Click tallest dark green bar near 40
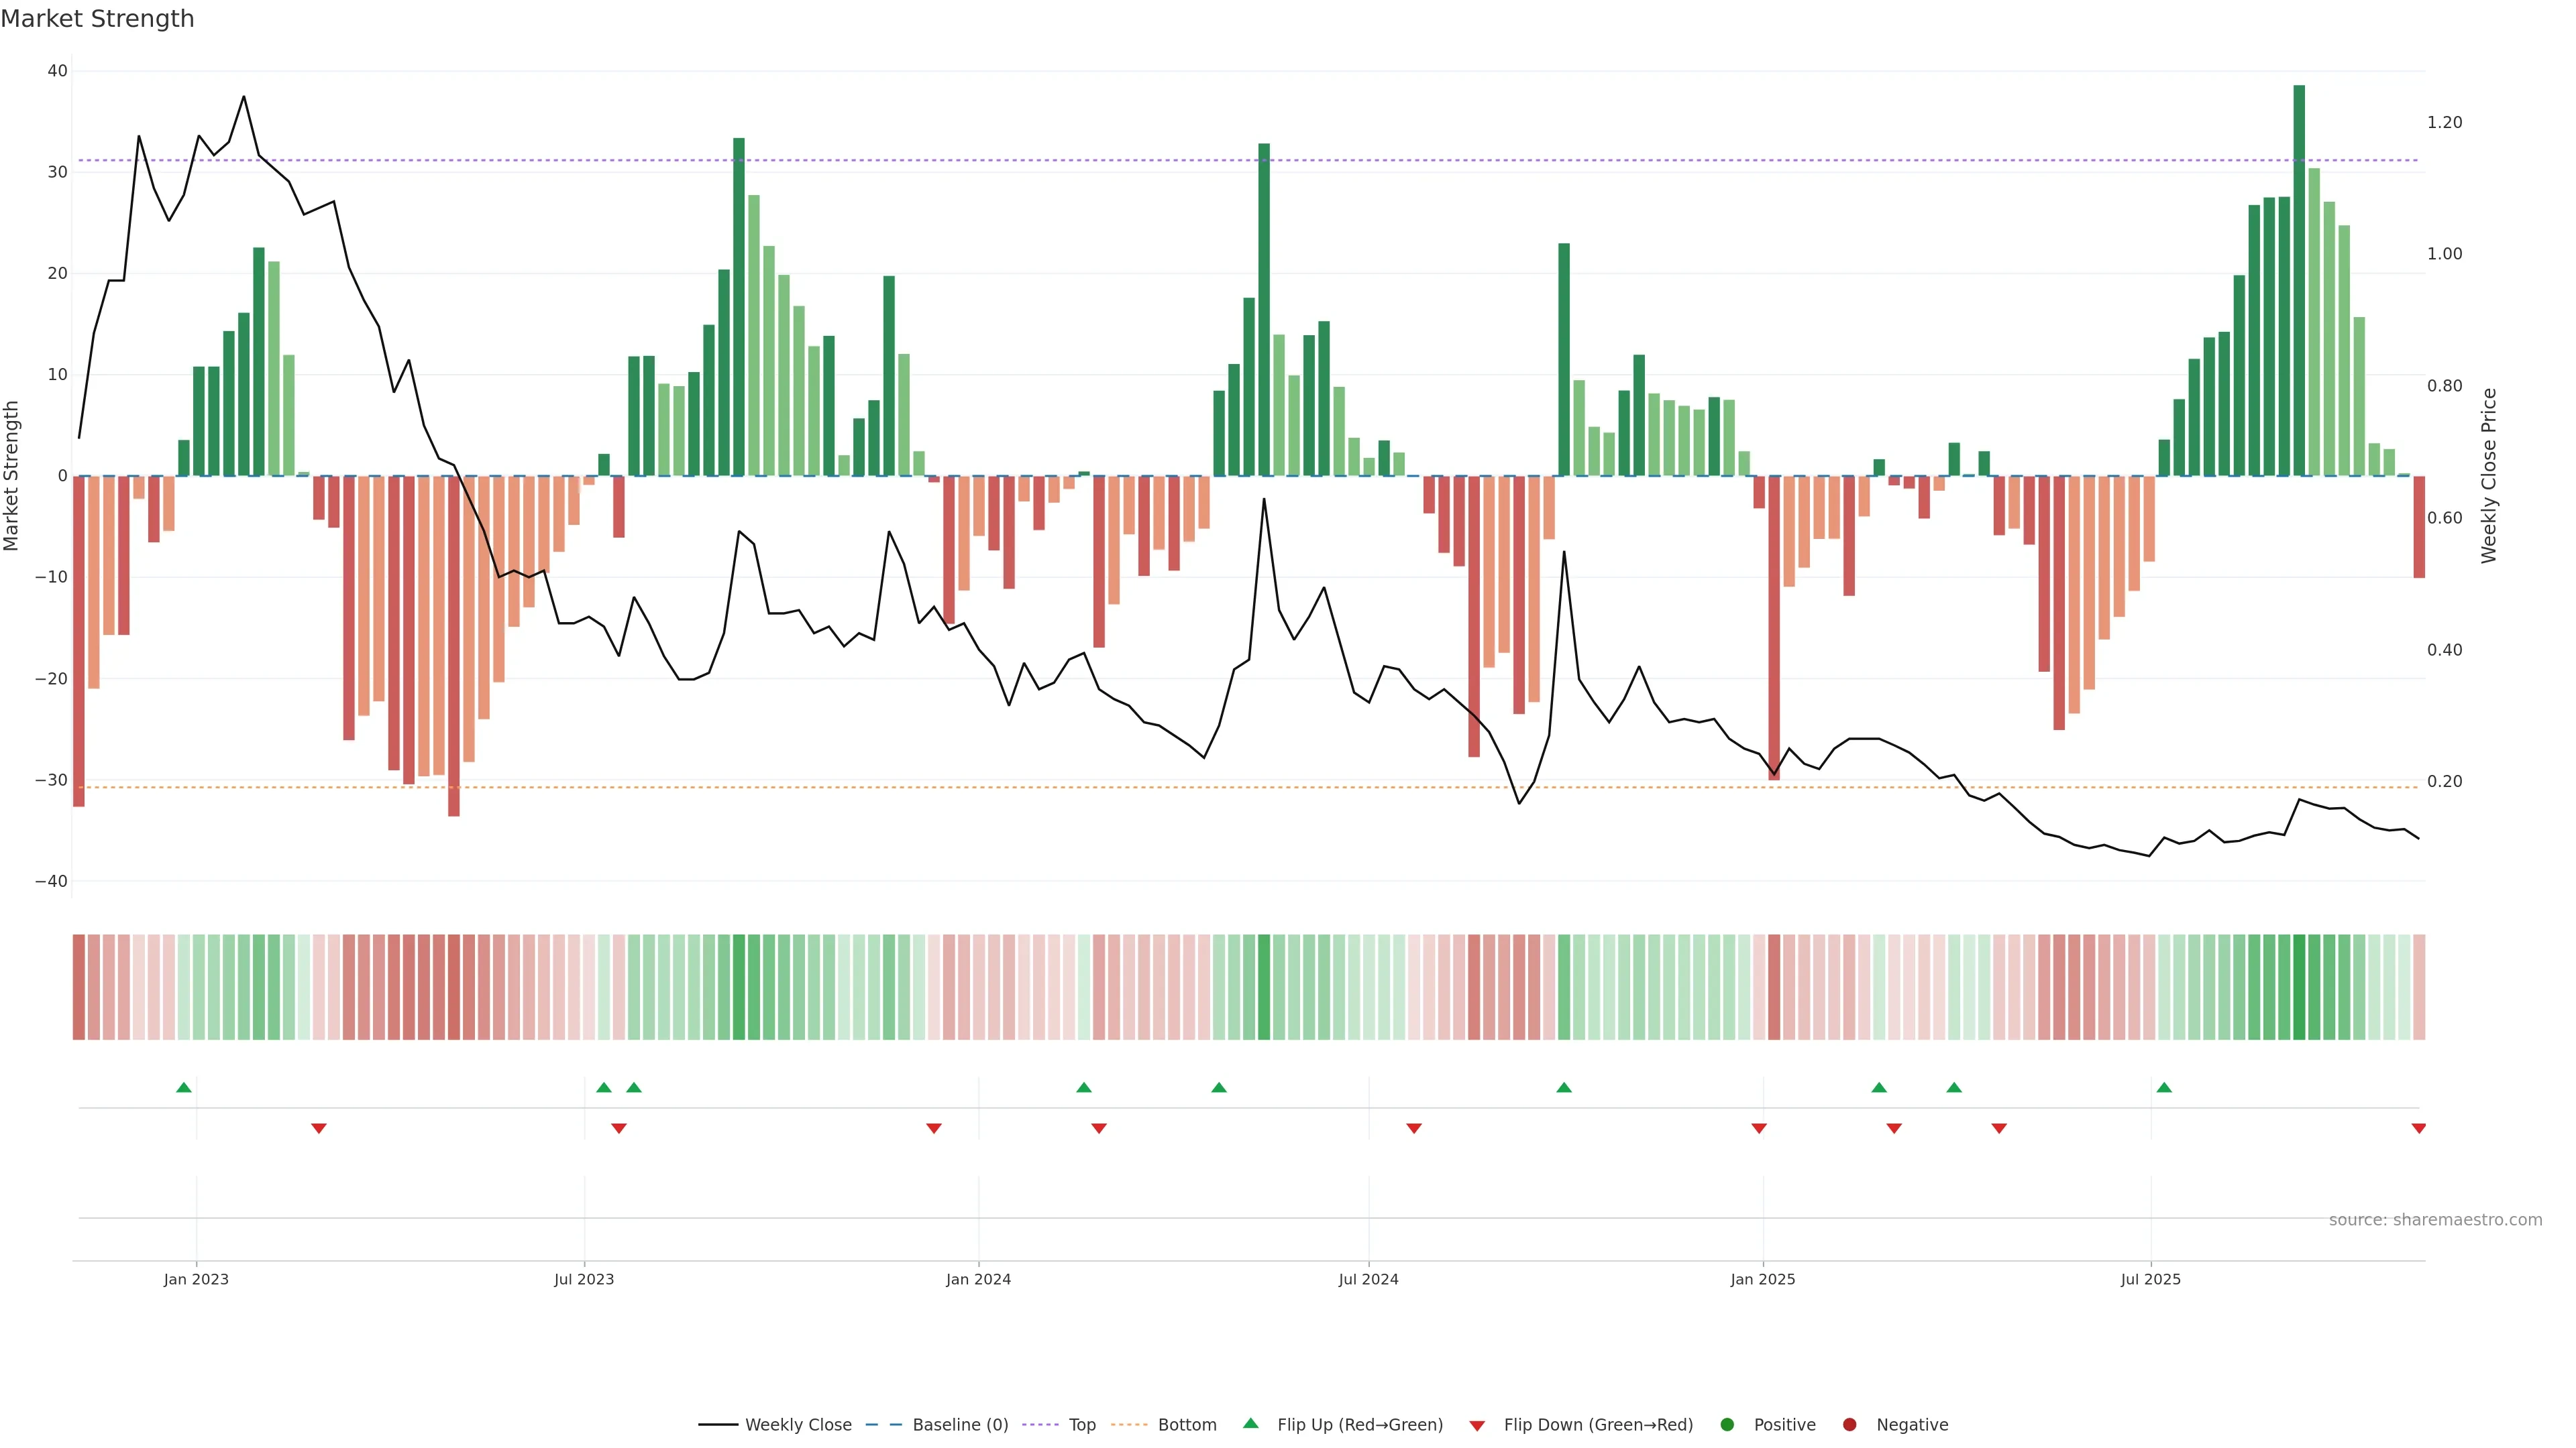Viewport: 2576px width, 1448px height. click(2299, 280)
